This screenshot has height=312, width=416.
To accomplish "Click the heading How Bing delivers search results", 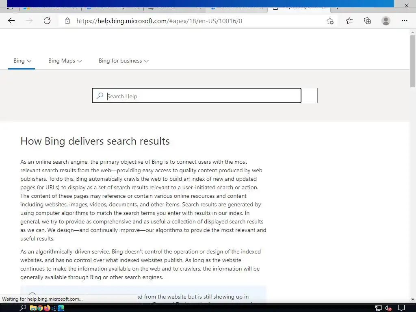I will tap(95, 141).
